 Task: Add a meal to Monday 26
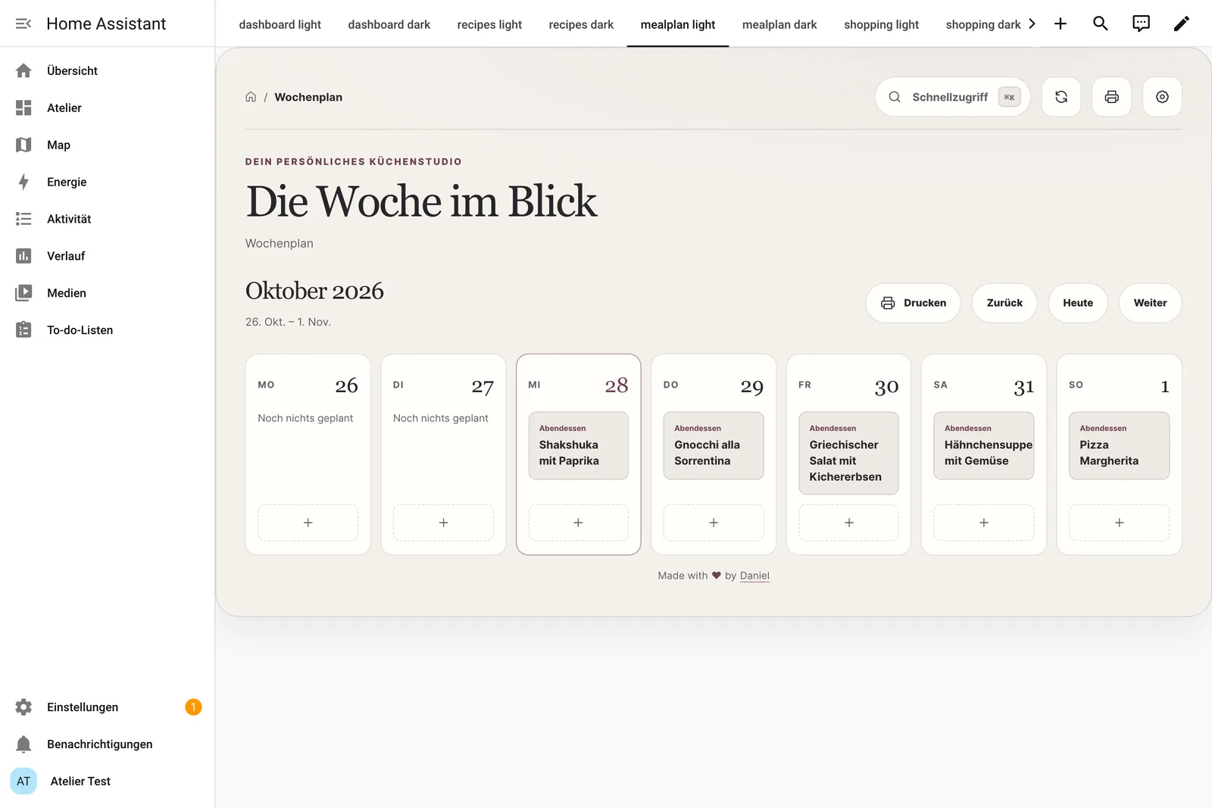pos(308,523)
